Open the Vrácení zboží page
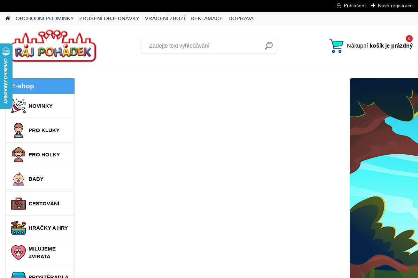The image size is (418, 278). pyautogui.click(x=165, y=18)
